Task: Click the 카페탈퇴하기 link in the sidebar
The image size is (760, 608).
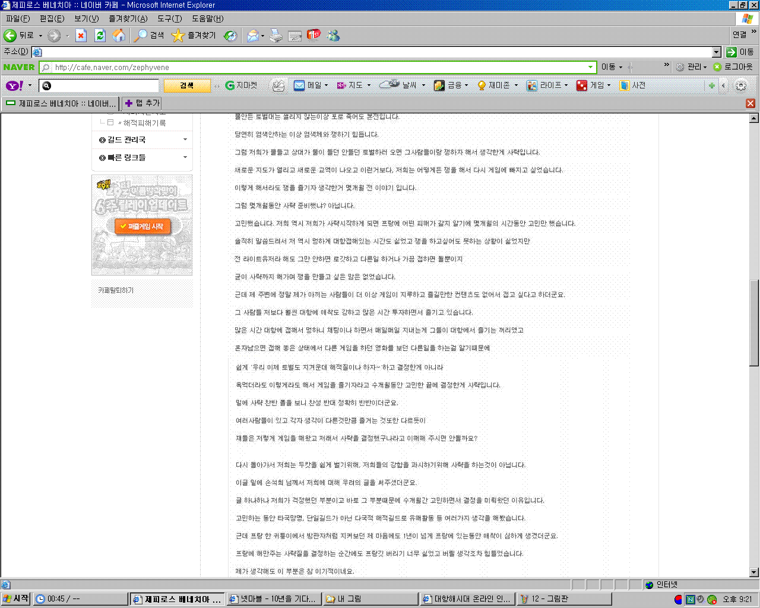Action: [116, 290]
